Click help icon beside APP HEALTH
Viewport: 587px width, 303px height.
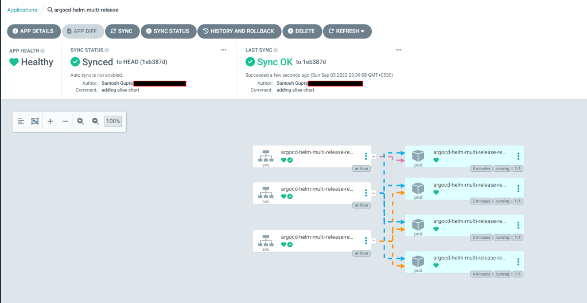coord(42,50)
